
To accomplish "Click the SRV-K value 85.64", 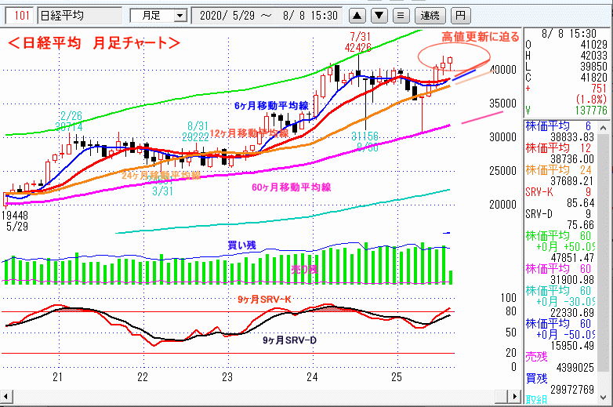I will (581, 203).
